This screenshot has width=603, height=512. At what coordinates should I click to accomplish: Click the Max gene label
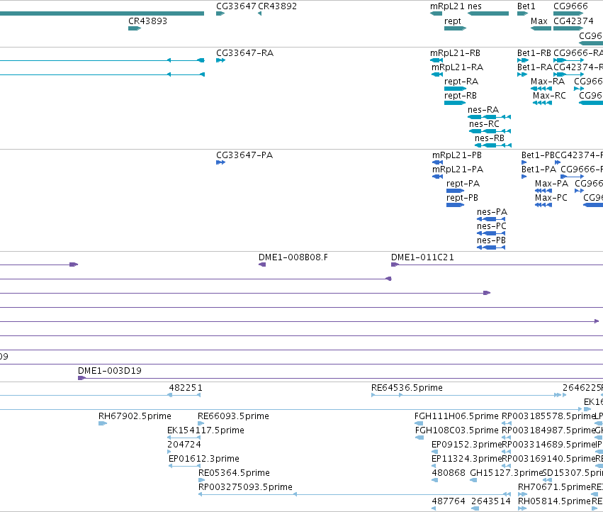tap(539, 21)
